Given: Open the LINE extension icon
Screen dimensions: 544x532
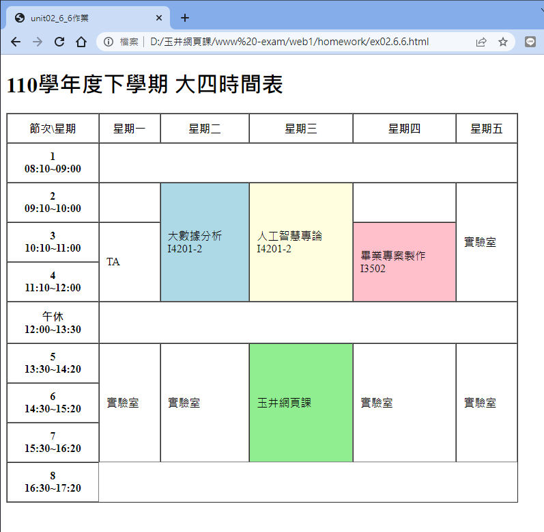Looking at the screenshot, I should [x=530, y=42].
